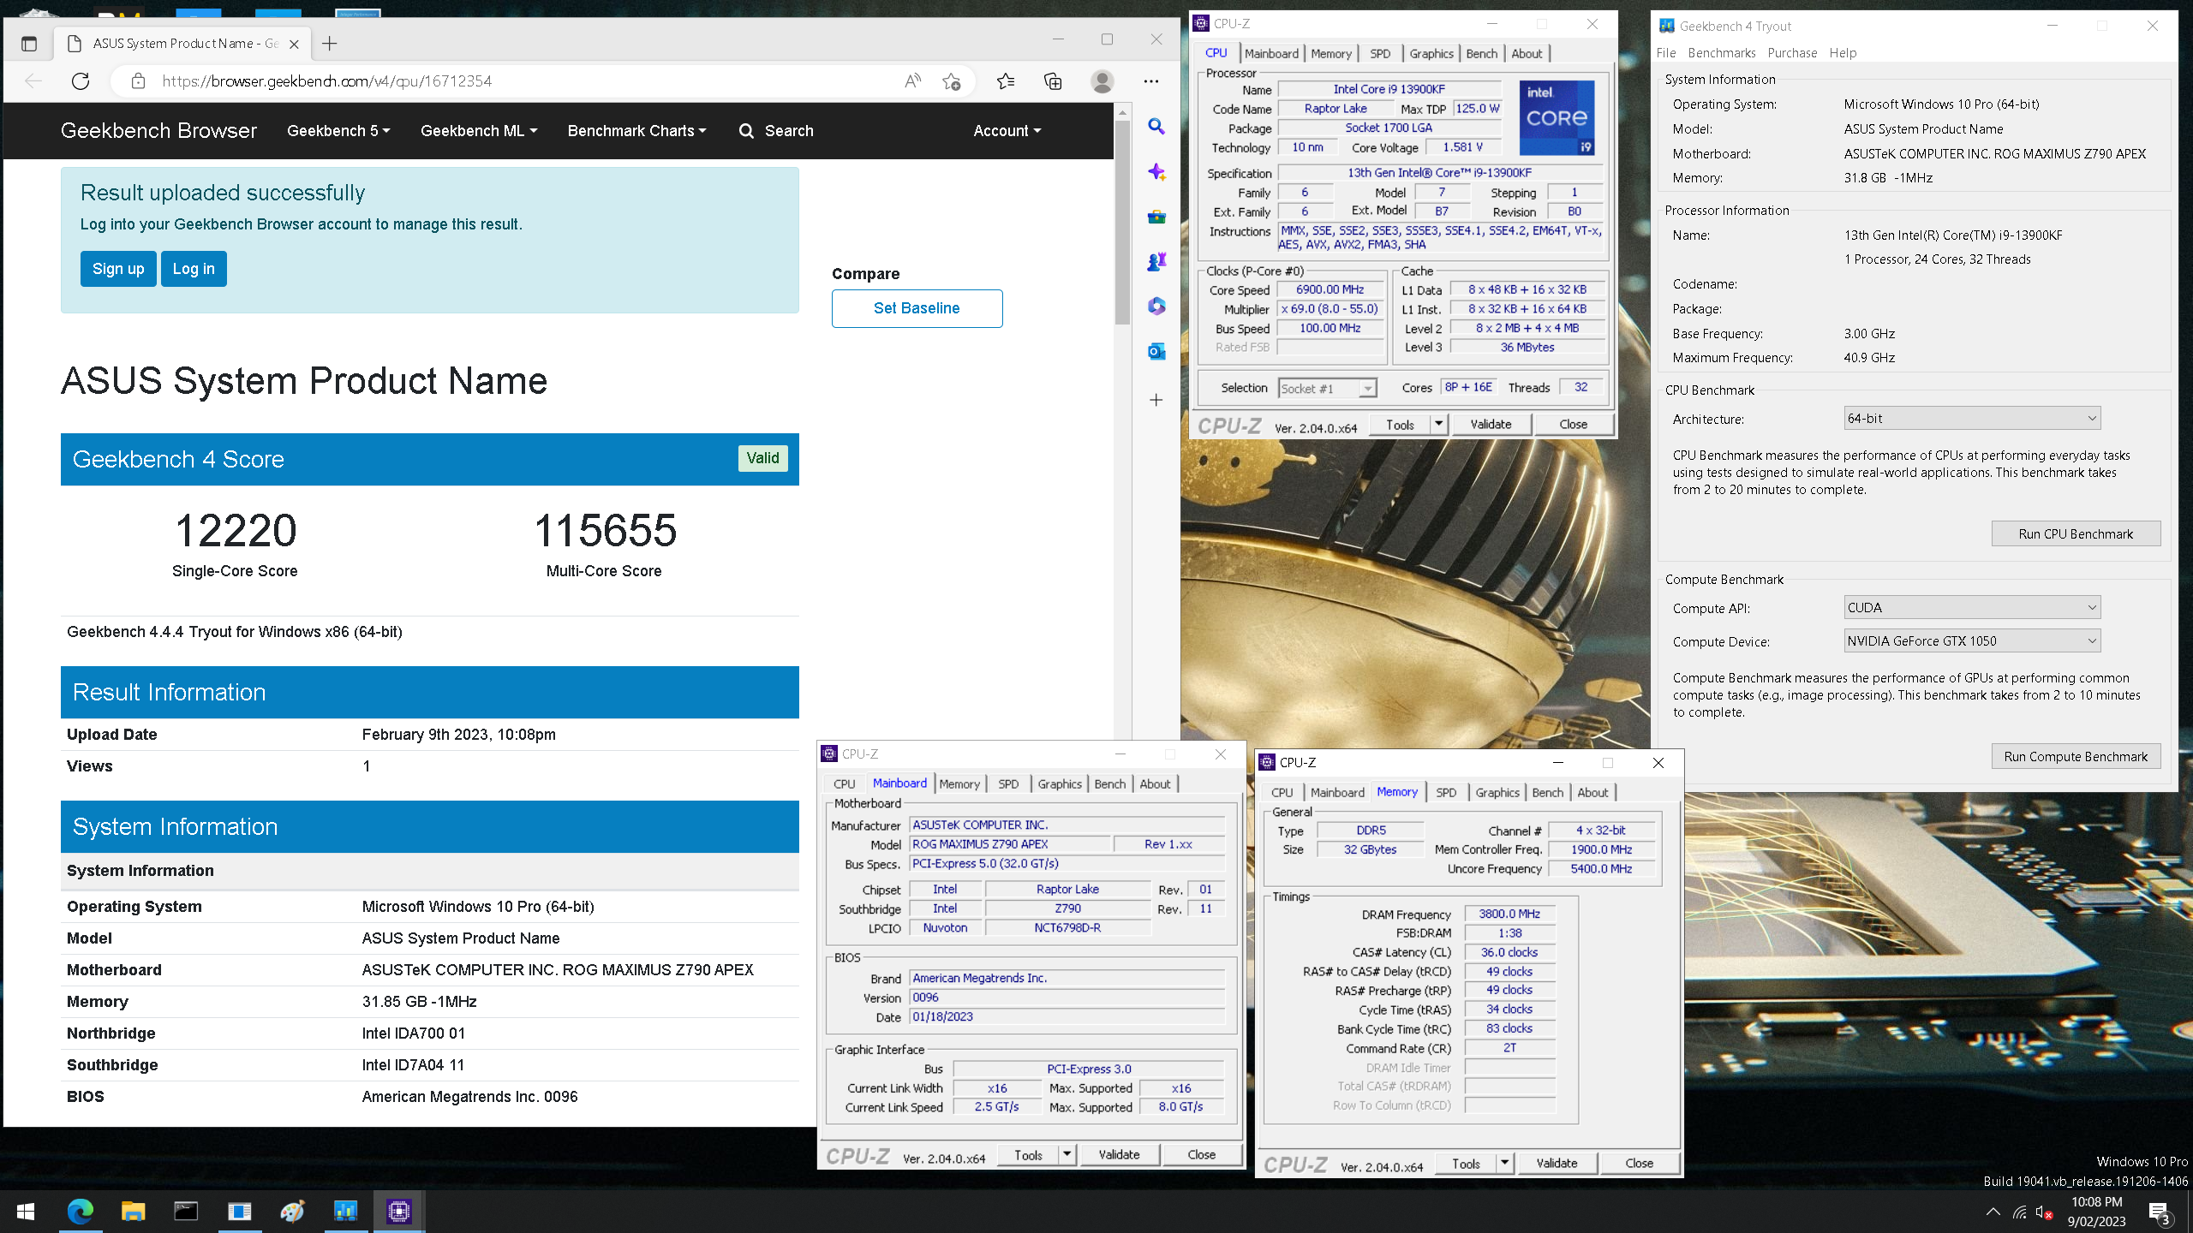Open the Tools dropdown arrow in Memory CPU-Z window

[1505, 1164]
